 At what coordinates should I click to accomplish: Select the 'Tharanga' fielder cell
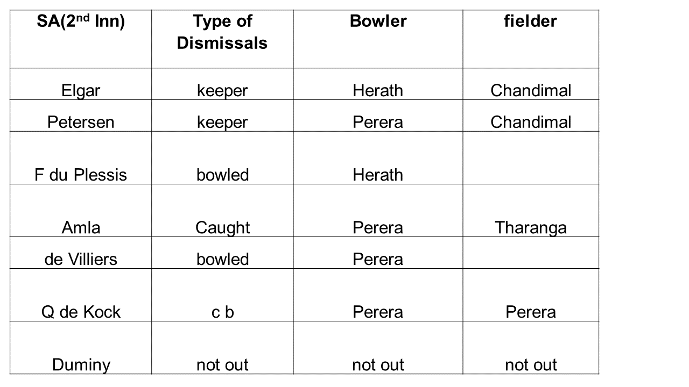(530, 227)
